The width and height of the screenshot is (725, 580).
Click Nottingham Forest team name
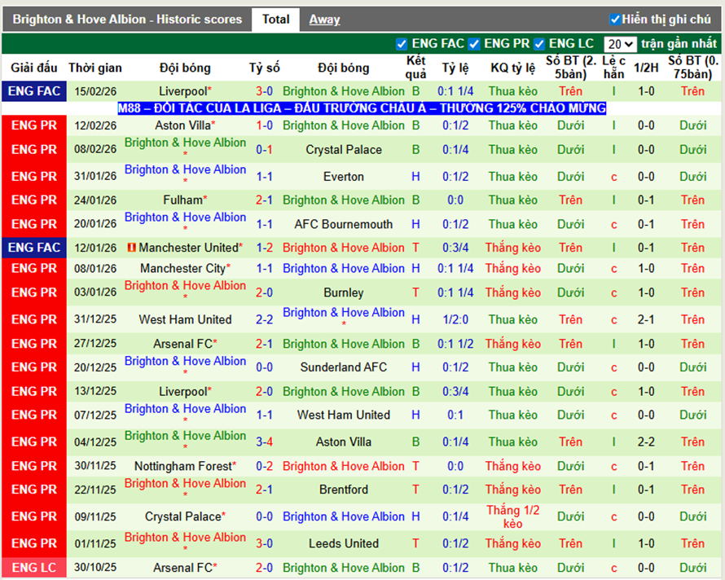185,466
